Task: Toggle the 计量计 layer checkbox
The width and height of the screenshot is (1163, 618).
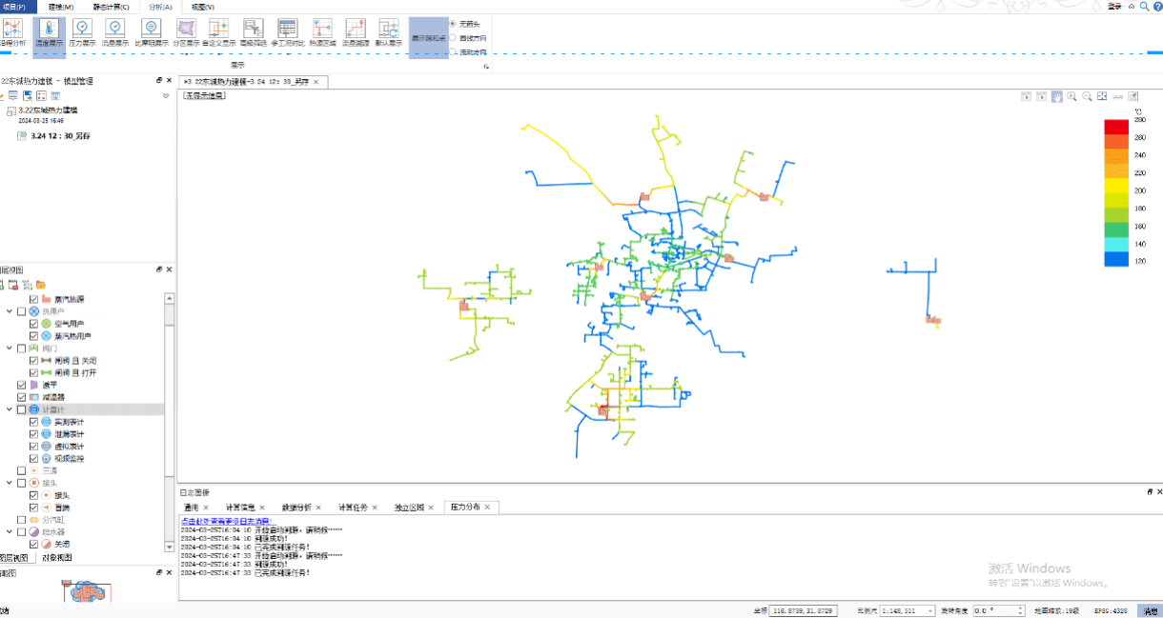Action: point(22,409)
